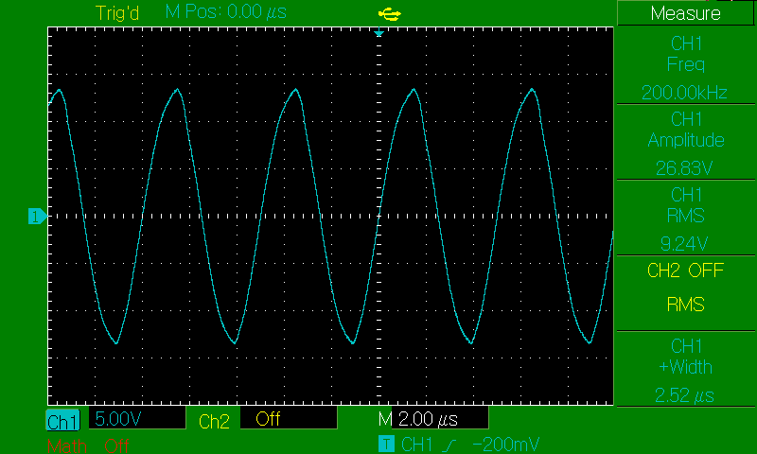Click the M 2.00 µs timebase field
This screenshot has height=454, width=757.
(x=432, y=419)
